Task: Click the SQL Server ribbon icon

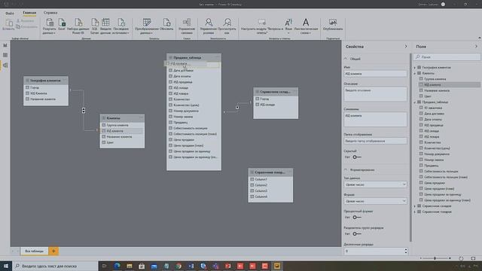Action: (95, 26)
